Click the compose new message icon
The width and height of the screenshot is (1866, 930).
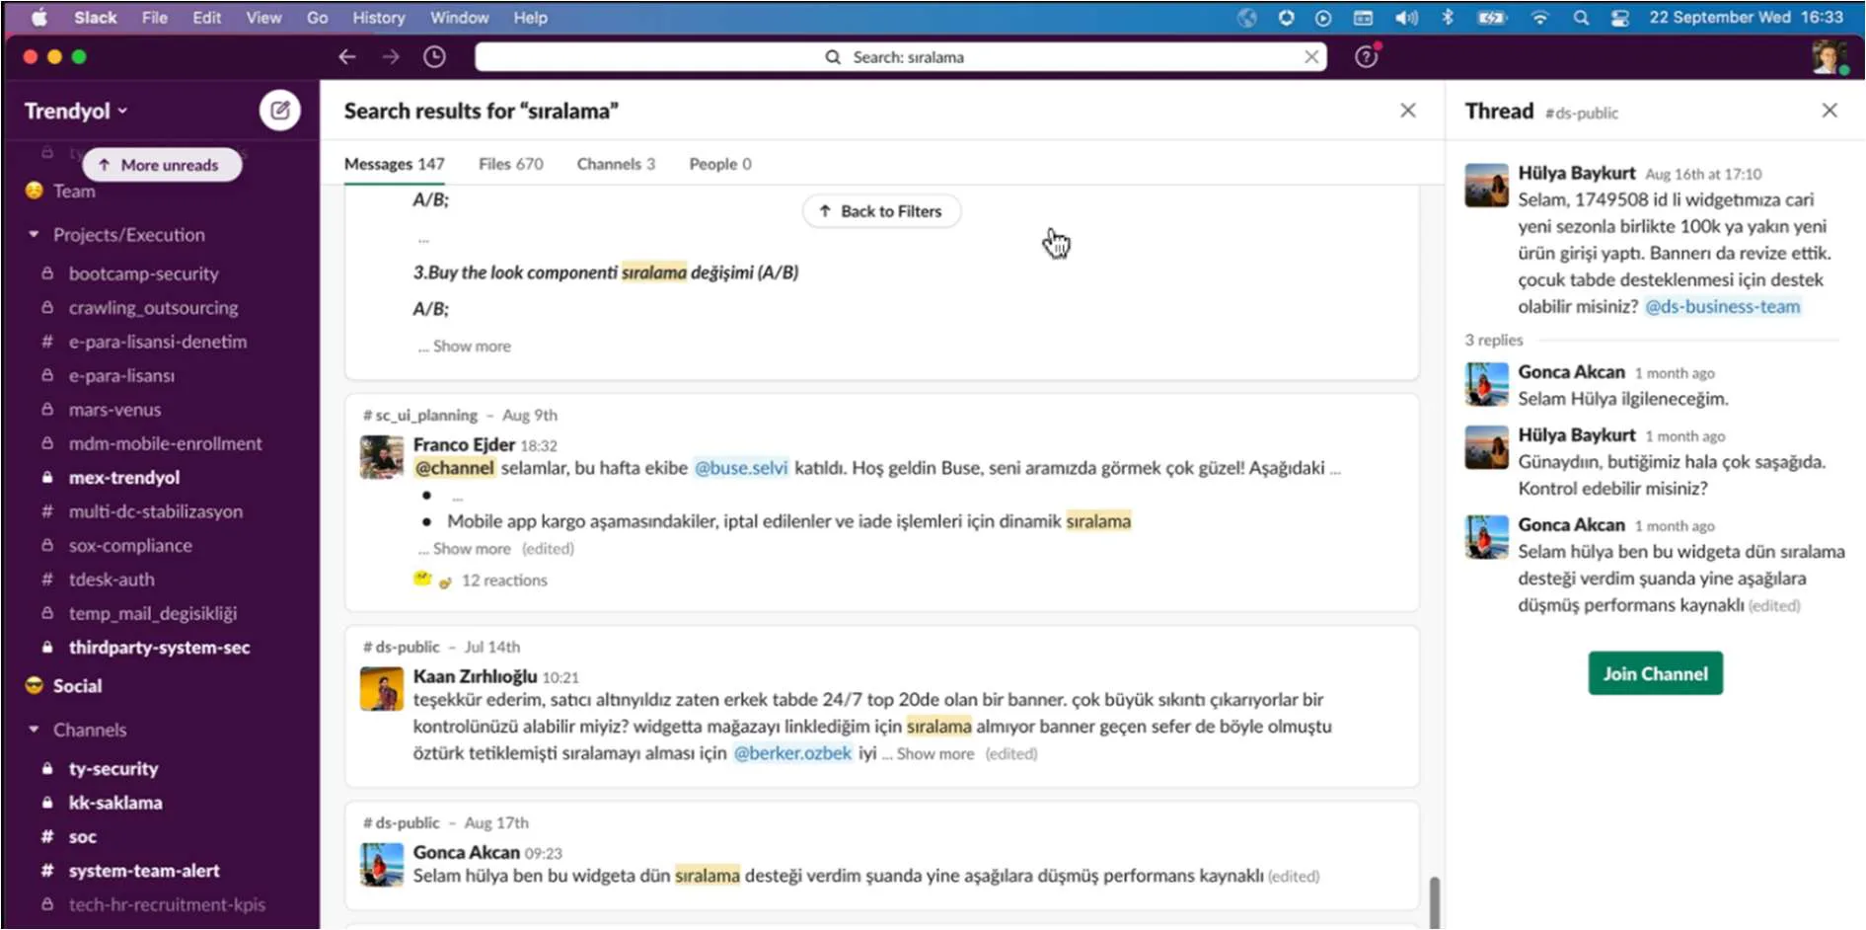280,111
